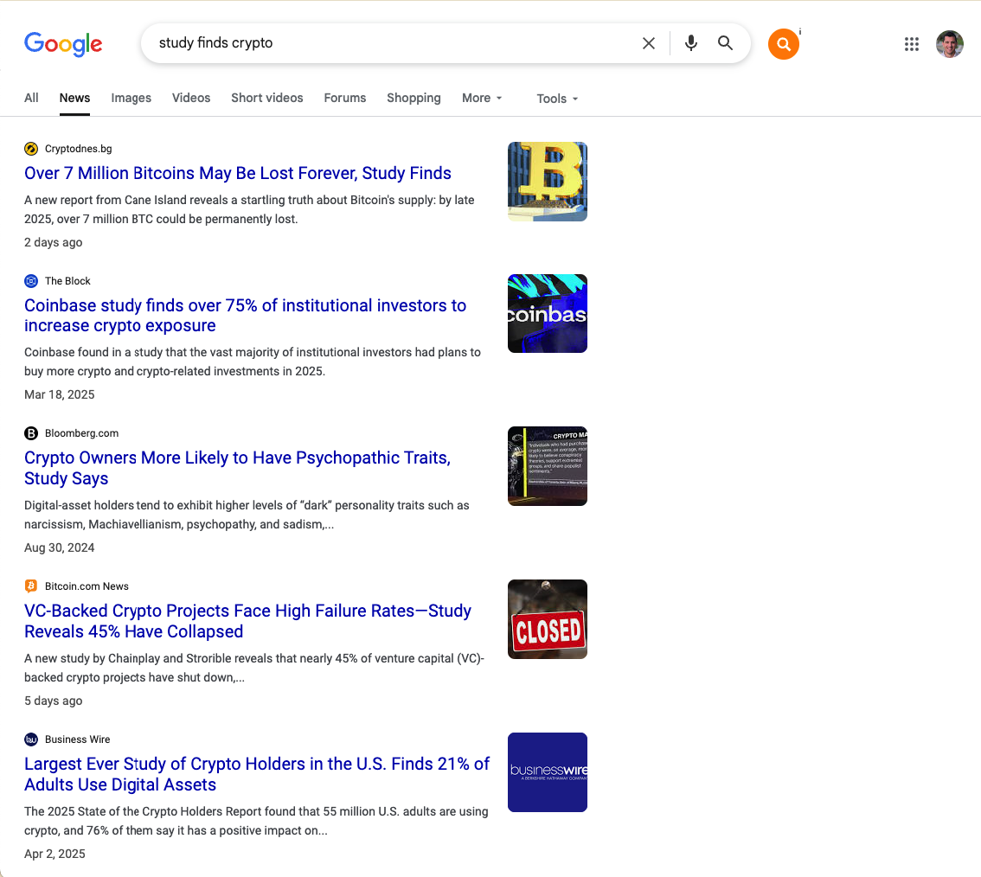This screenshot has height=877, width=981.
Task: Start voice search with microphone icon
Action: 690,43
